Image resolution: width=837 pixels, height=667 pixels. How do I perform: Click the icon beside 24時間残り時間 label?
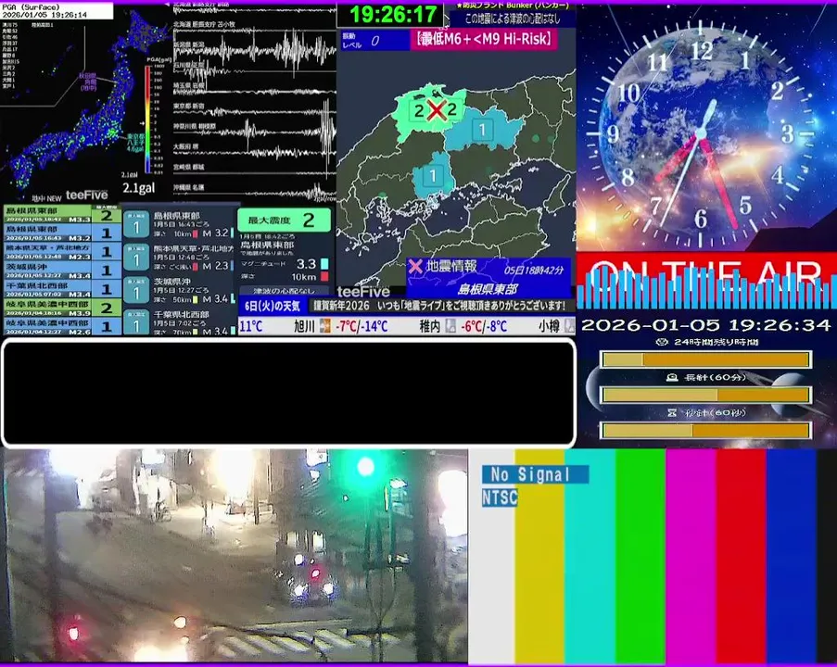tap(662, 342)
